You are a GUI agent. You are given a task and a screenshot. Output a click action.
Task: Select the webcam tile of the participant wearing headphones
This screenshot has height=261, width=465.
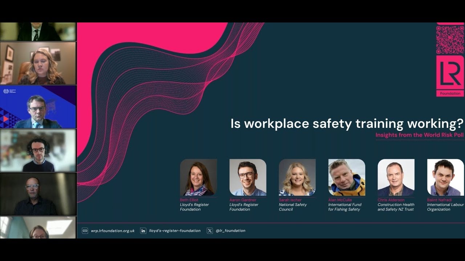click(38, 150)
